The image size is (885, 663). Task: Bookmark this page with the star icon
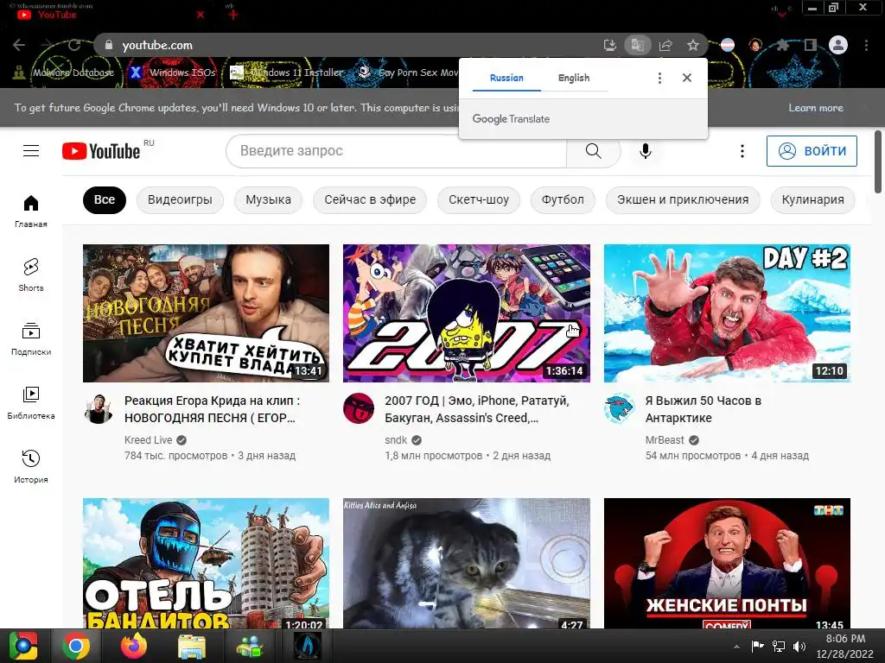[693, 45]
